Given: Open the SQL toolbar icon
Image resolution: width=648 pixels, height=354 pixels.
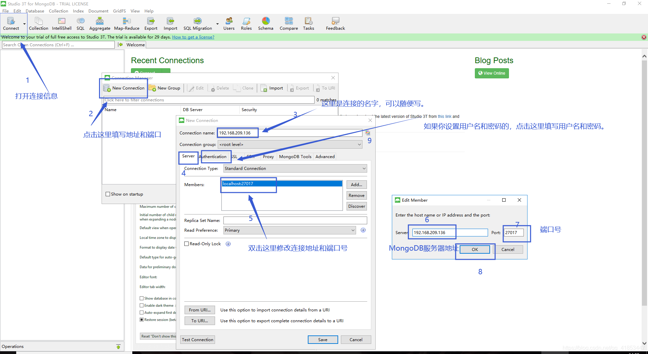Looking at the screenshot, I should 80,24.
